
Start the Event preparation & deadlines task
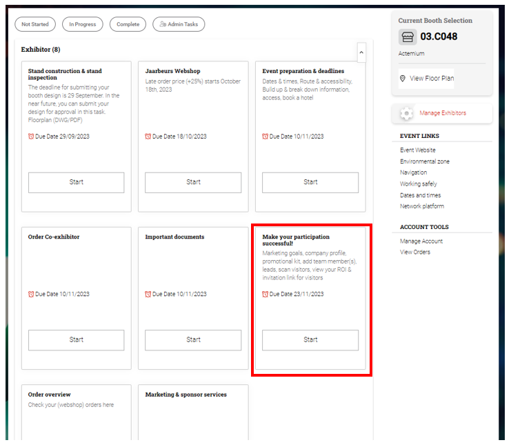(x=310, y=182)
